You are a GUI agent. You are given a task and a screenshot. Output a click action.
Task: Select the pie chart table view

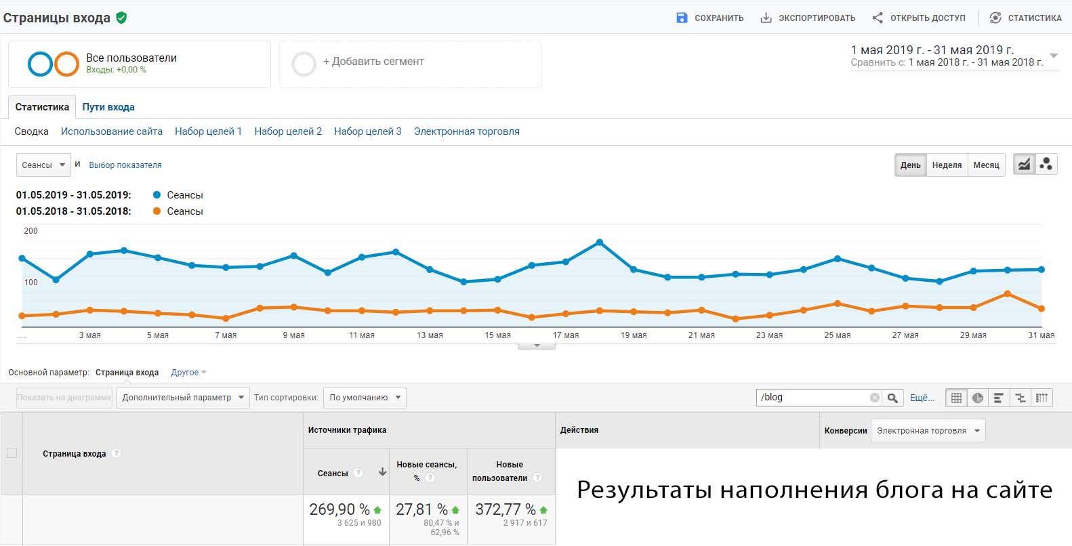pos(977,398)
